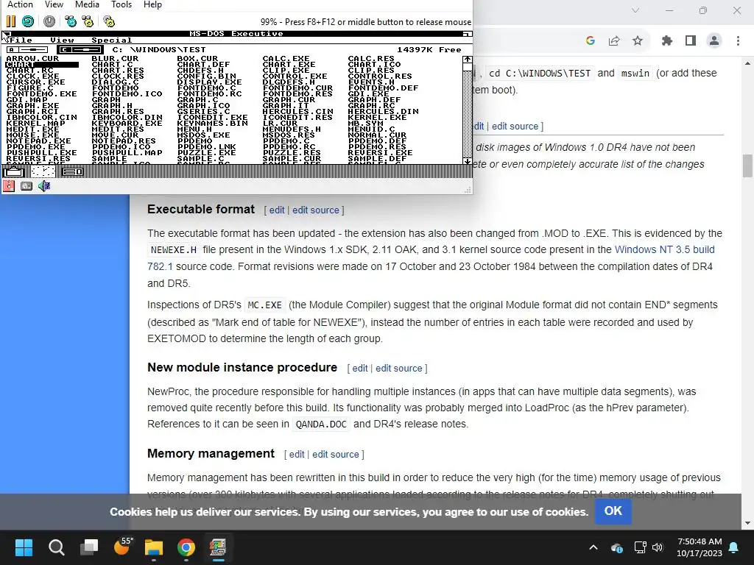Image resolution: width=754 pixels, height=565 pixels.
Task: Select CALC.EXE in the file list
Action: [x=286, y=59]
